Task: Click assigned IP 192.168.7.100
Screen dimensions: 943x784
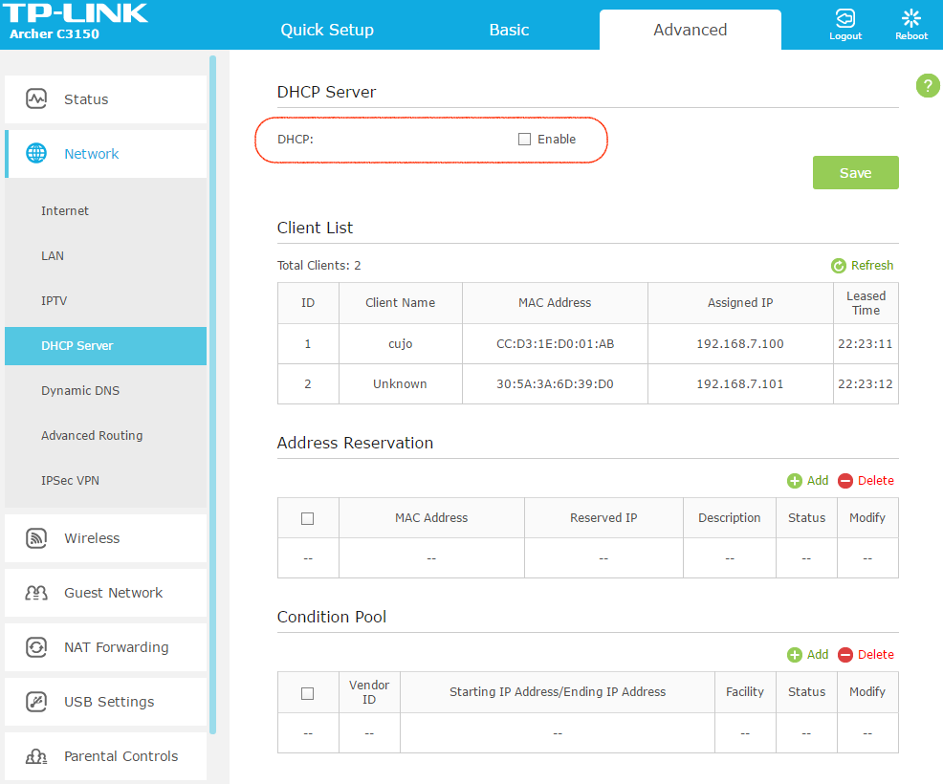Action: 740,344
